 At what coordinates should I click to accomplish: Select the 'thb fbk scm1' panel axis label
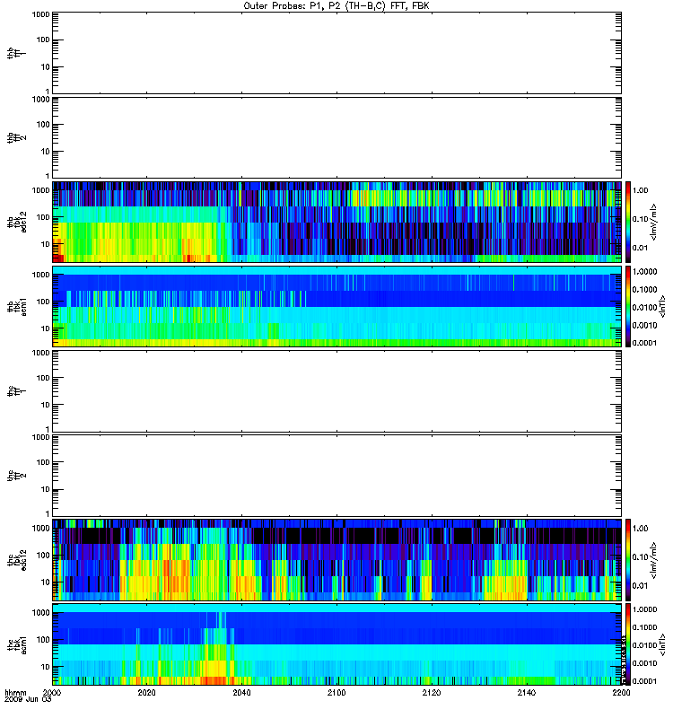[16, 306]
